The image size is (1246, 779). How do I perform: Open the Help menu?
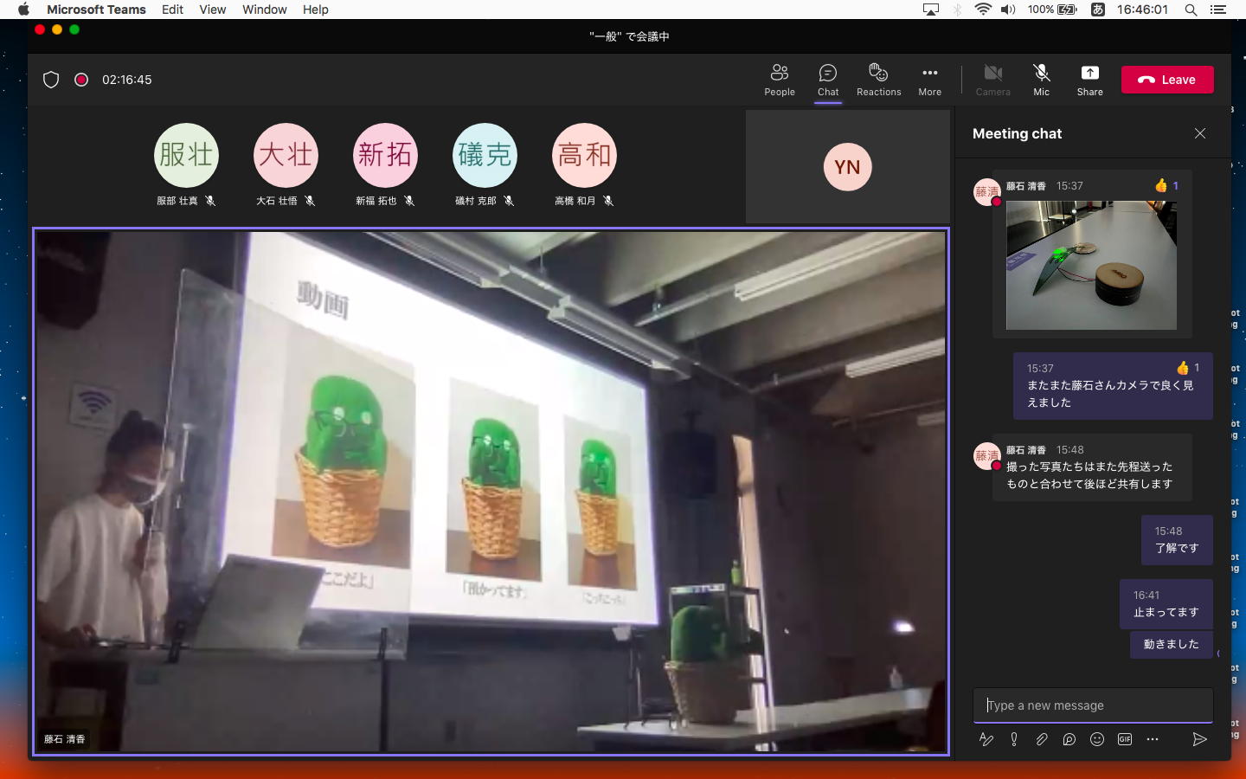pos(316,10)
